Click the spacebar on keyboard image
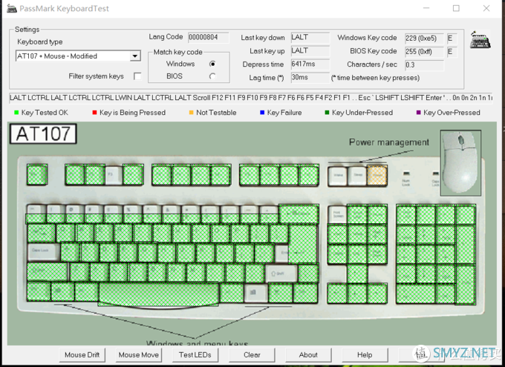The height and width of the screenshot is (367, 505). click(x=159, y=294)
